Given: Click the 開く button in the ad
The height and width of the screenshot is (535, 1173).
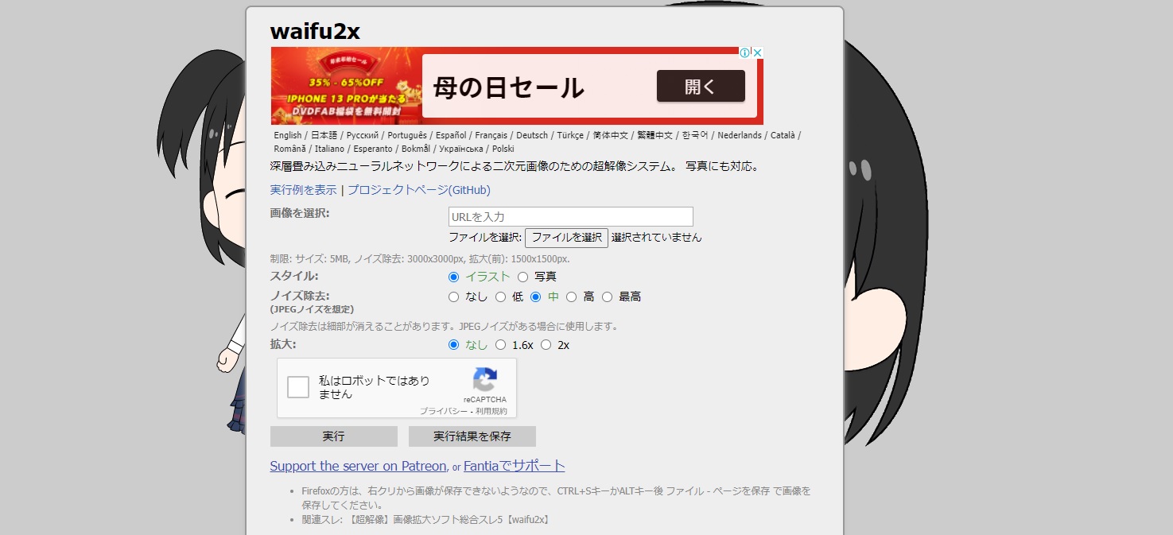Looking at the screenshot, I should point(701,87).
